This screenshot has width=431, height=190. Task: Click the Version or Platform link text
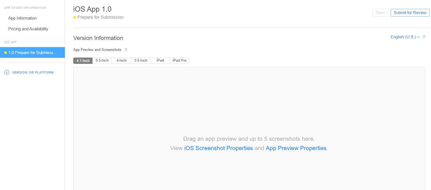[33, 72]
